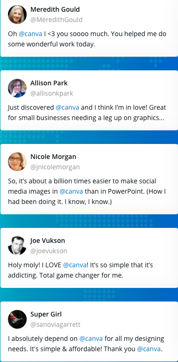Click @canva mention in Meredith Gould's tweet
Image resolution: width=178 pixels, height=362 pixels.
pos(30,34)
